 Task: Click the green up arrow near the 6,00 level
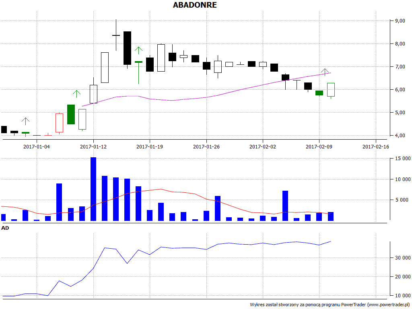coord(76,94)
